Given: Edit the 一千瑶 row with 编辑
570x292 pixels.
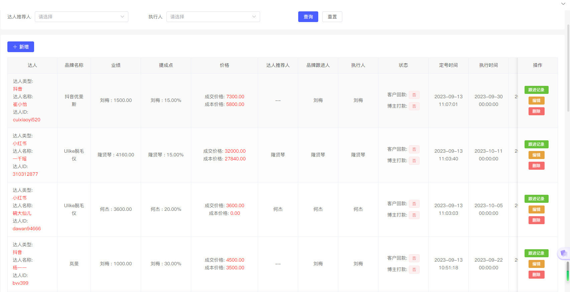Looking at the screenshot, I should (x=536, y=155).
